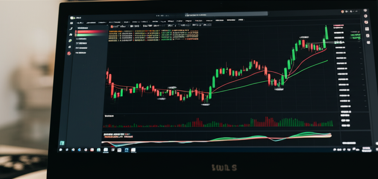The height and width of the screenshot is (179, 378).
Task: Click the underlined active app icon on taskbar
Action: click(x=106, y=150)
